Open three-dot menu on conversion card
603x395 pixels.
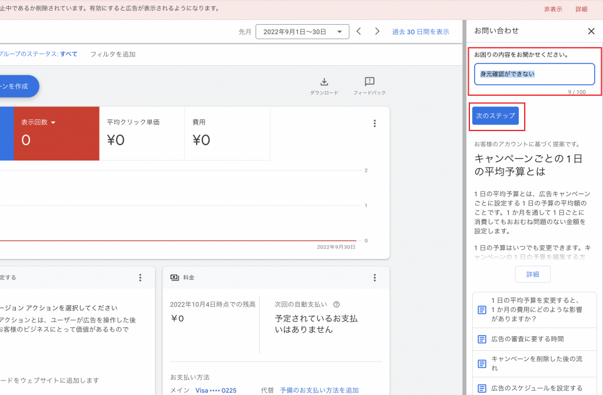click(140, 277)
